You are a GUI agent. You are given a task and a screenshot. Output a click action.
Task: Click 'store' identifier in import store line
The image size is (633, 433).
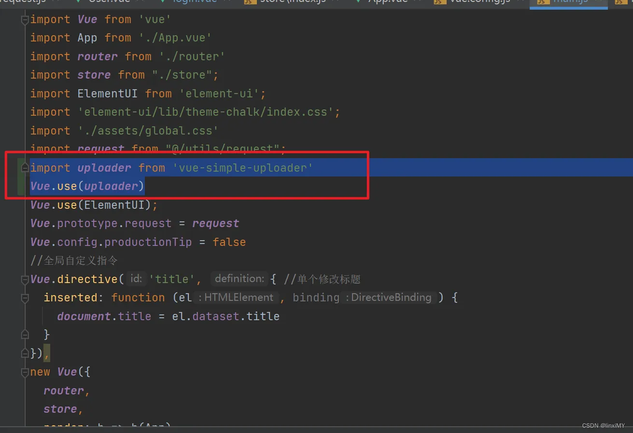[94, 75]
